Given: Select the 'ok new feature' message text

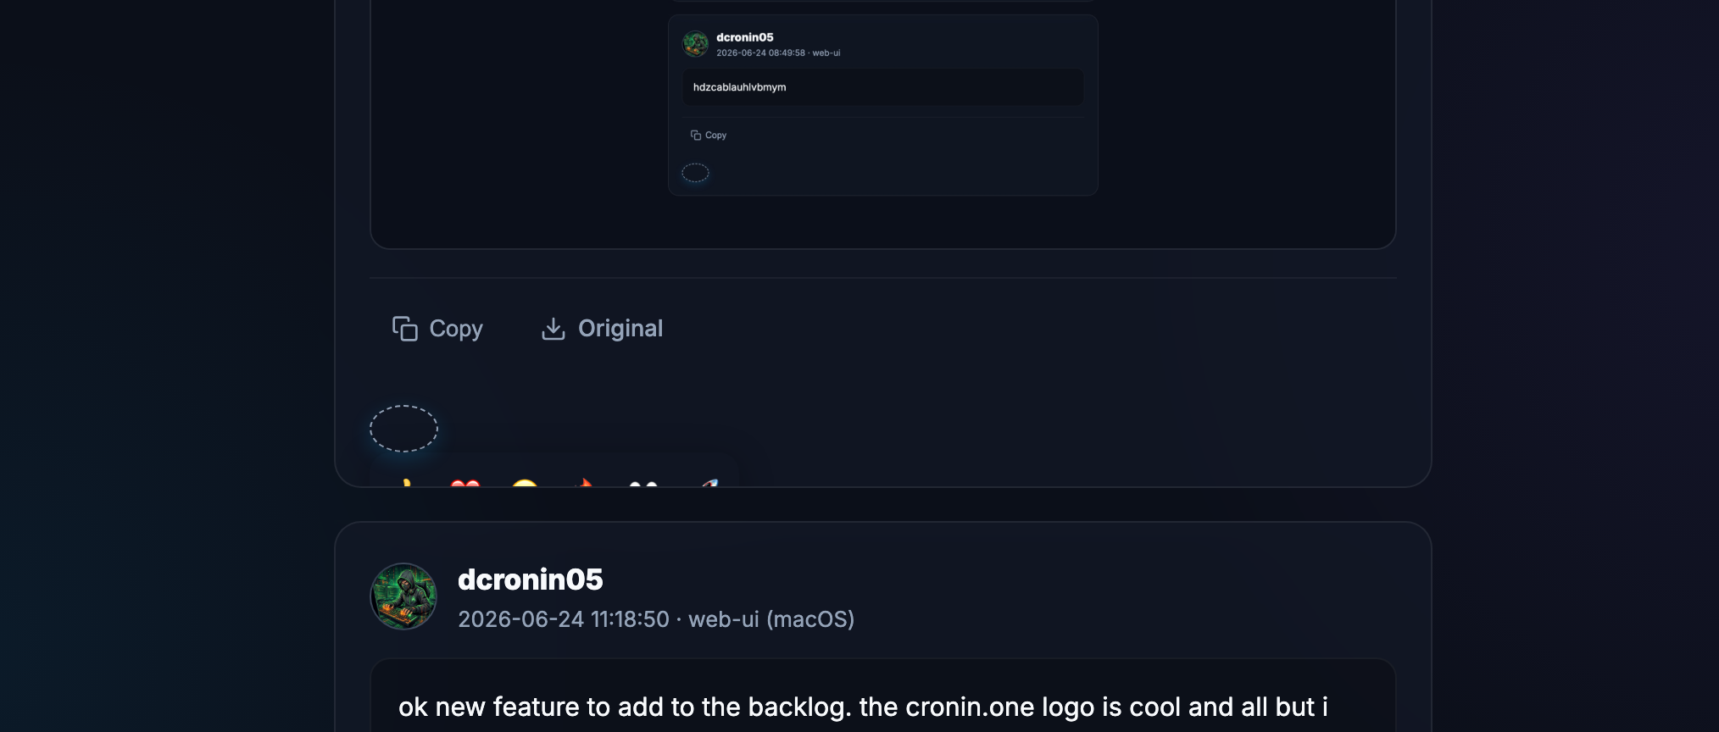Looking at the screenshot, I should (x=863, y=707).
